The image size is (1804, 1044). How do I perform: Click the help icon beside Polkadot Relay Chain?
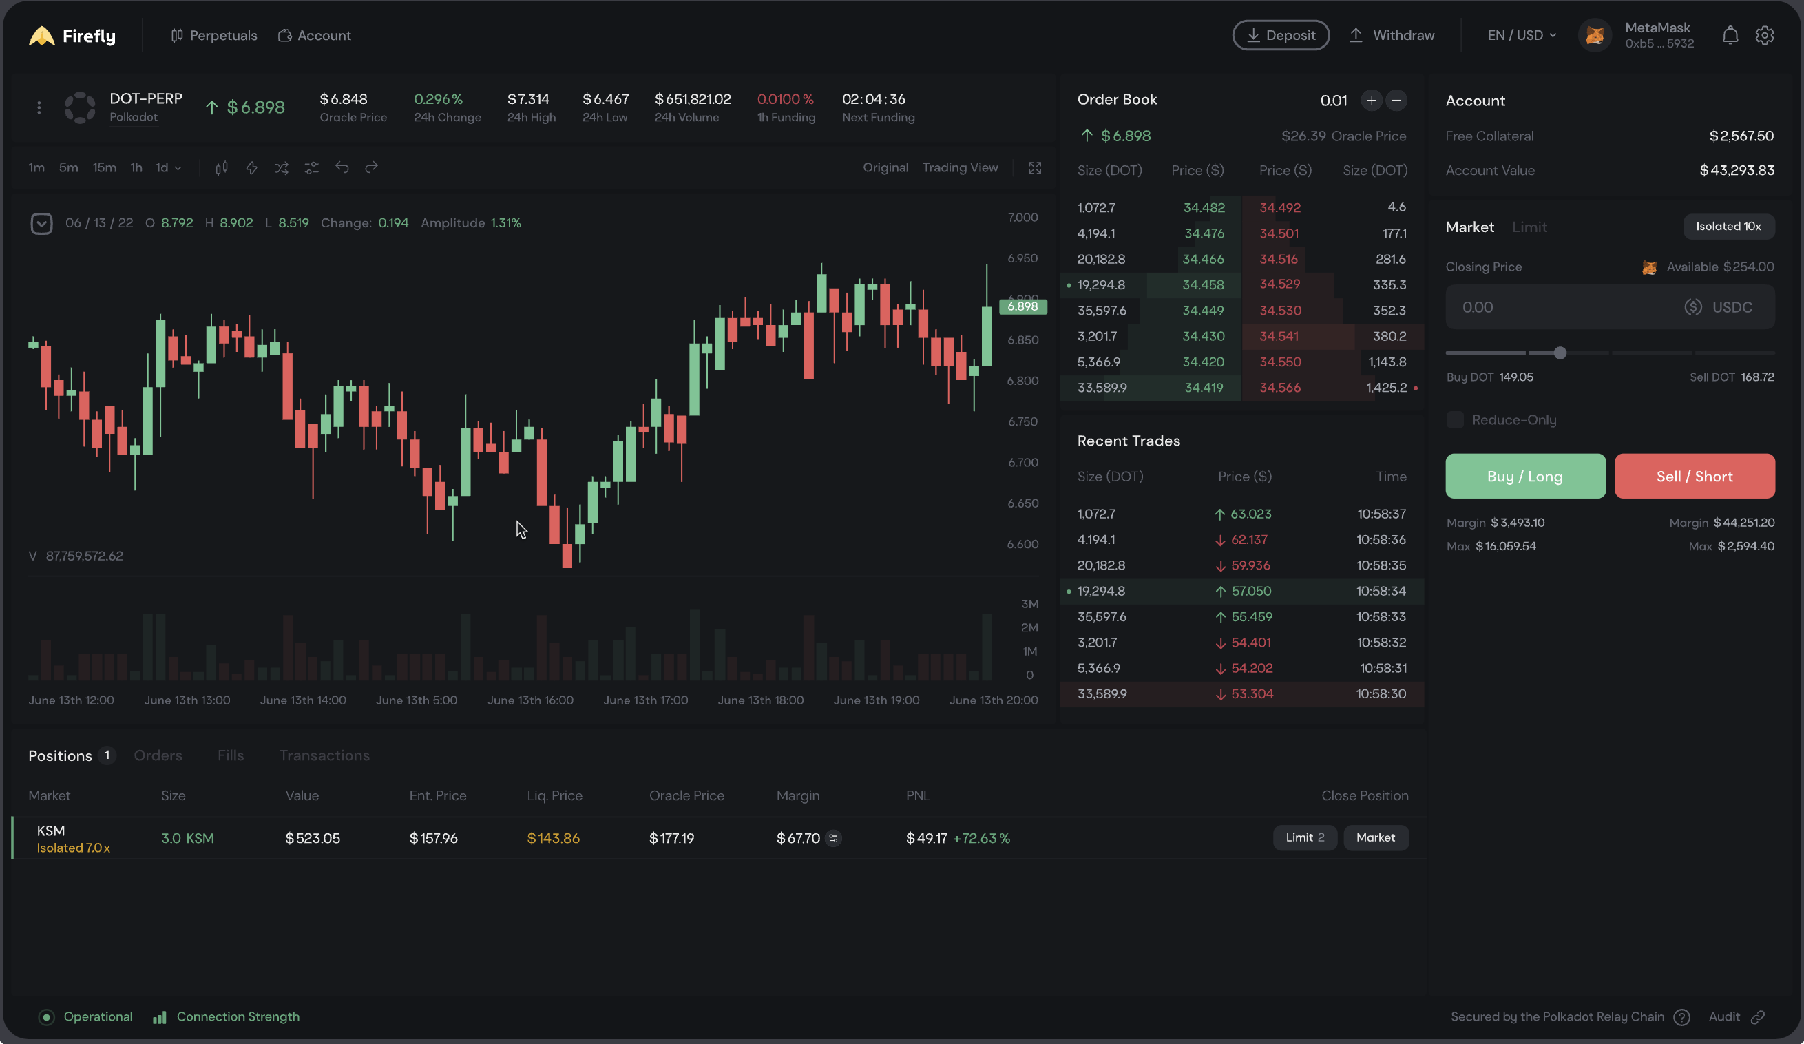pyautogui.click(x=1681, y=1016)
